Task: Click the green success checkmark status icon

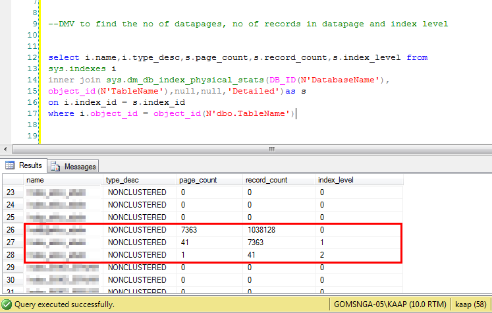Action: coord(7,304)
